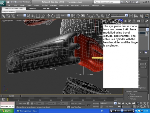Open the quick access toolbar customize arrow
150x113 pixels.
[x=30, y=2]
